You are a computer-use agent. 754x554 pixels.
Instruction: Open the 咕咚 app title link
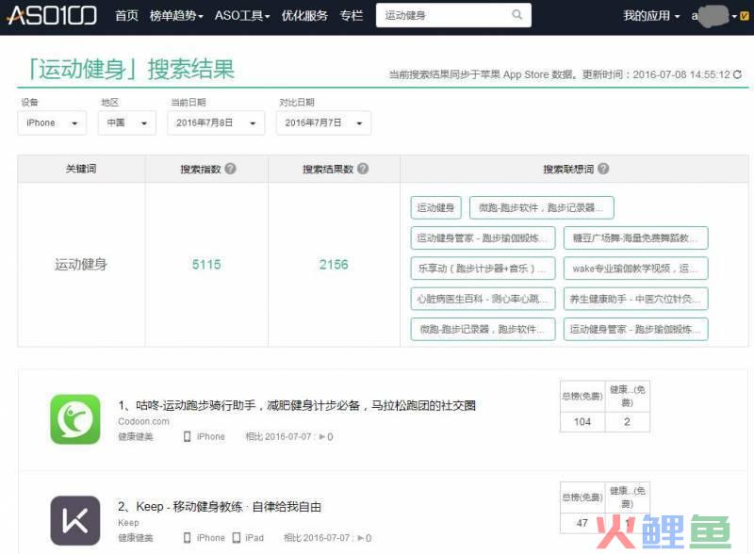pos(297,405)
